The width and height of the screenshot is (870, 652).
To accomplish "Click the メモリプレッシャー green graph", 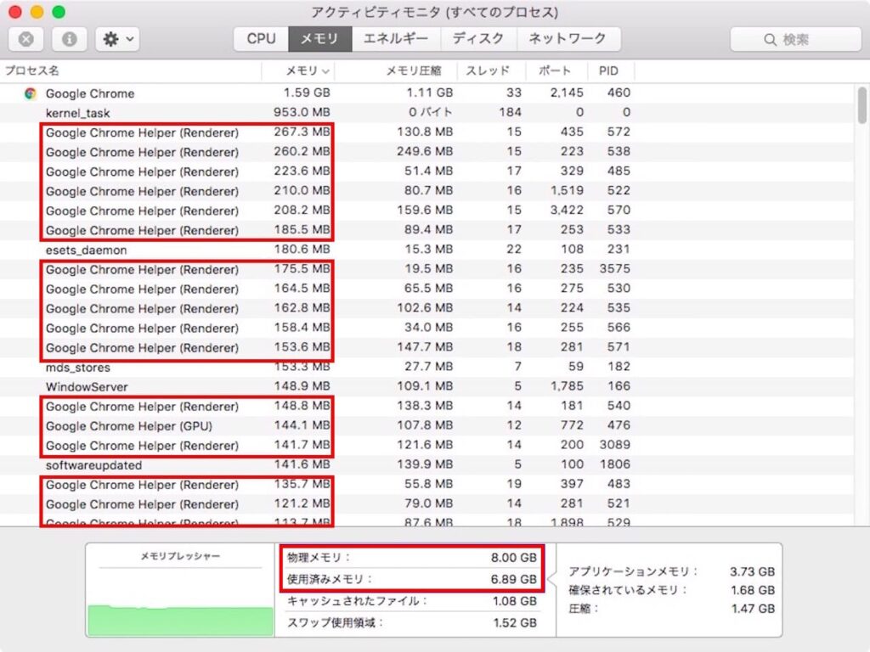I will coord(180,621).
